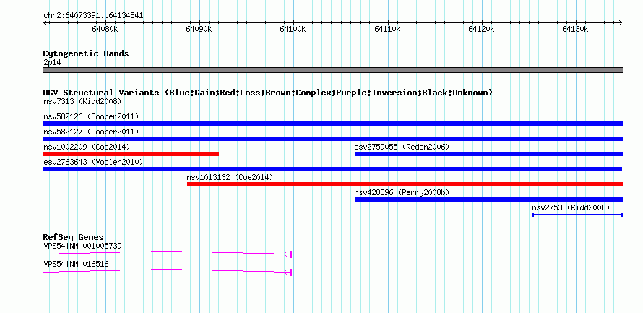Open nsv2753 (Kidd2008) label
This screenshot has height=313, width=643.
(x=571, y=207)
